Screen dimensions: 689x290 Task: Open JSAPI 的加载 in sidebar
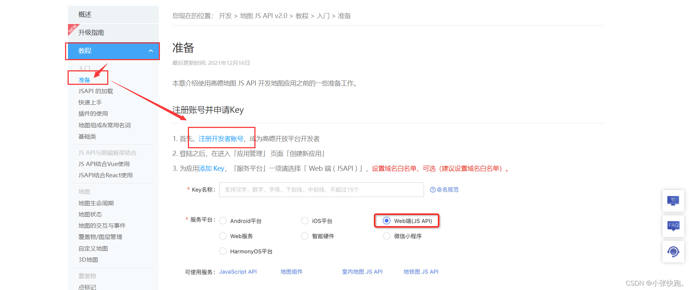(x=96, y=91)
